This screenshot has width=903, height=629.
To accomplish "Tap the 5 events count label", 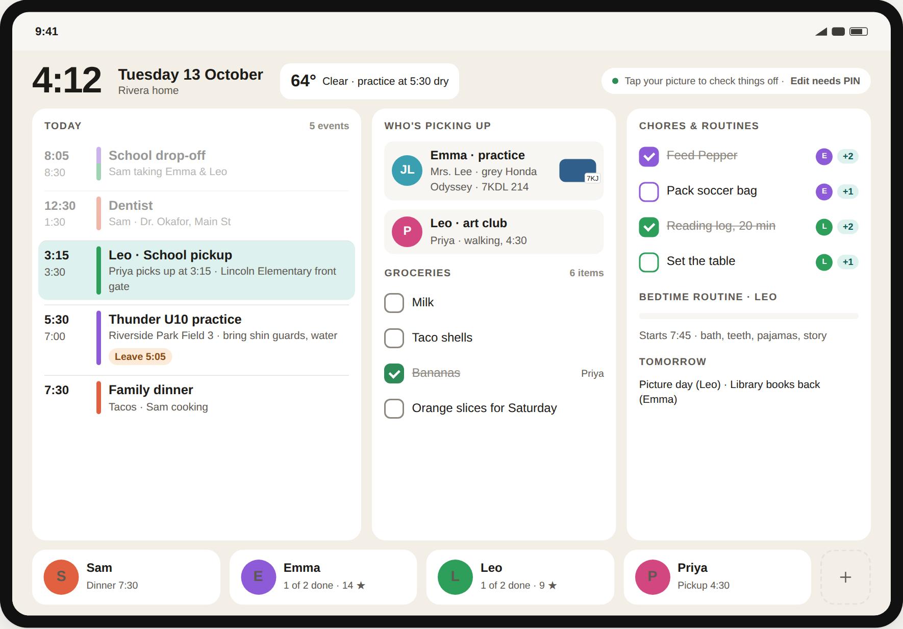I will click(x=329, y=126).
